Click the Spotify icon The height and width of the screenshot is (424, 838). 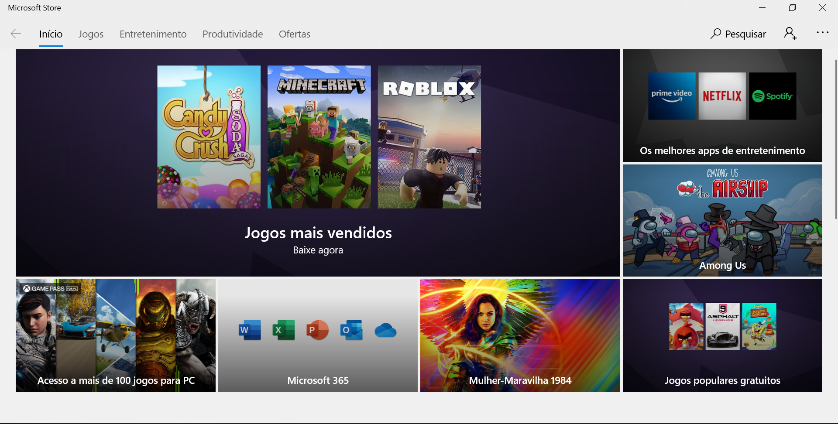(773, 96)
